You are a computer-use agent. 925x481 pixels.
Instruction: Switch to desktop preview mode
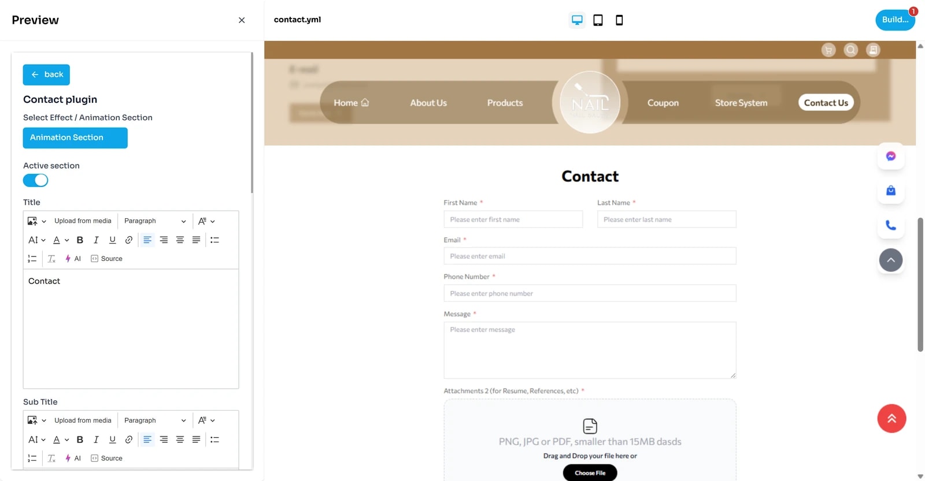pyautogui.click(x=577, y=20)
